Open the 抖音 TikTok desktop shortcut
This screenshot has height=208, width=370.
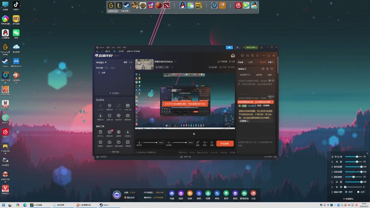(16, 6)
